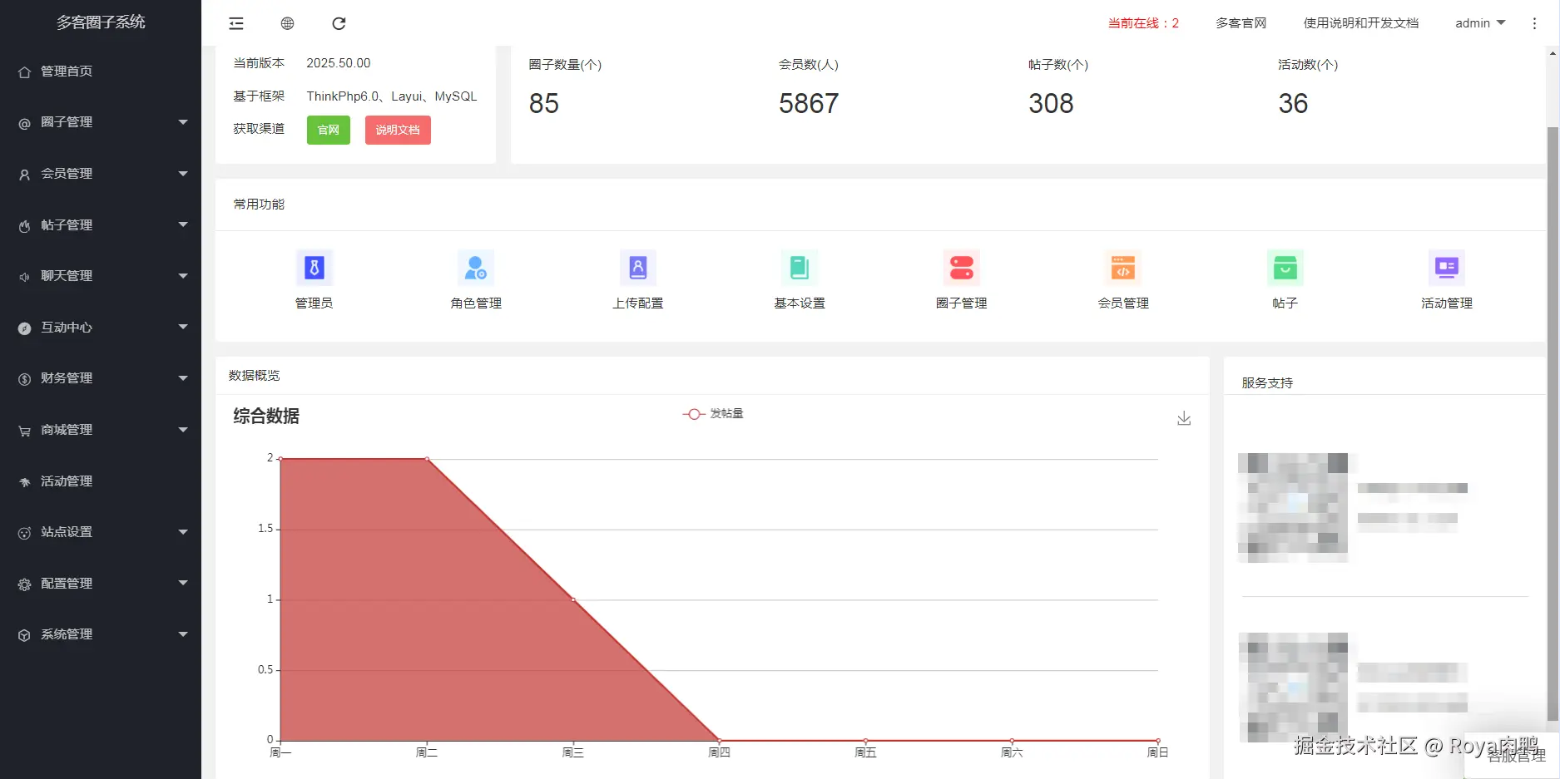Click the 财务管理 dollar icon in sidebar
Screen dimensions: 1560x779
[25, 379]
